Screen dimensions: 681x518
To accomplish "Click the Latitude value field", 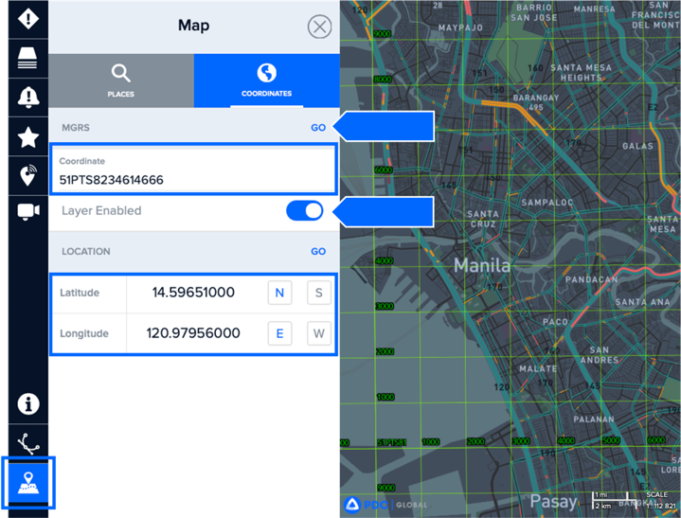I will pos(193,293).
